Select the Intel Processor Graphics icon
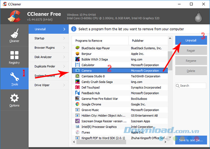210x149 pixels. point(78,127)
